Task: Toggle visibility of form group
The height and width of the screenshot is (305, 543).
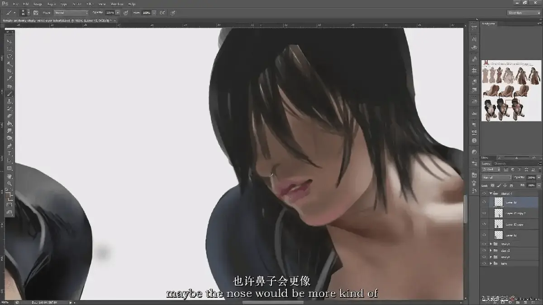Action: (x=484, y=263)
